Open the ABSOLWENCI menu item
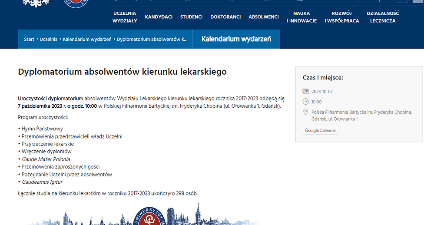Image resolution: width=424 pixels, height=225 pixels. [x=264, y=17]
